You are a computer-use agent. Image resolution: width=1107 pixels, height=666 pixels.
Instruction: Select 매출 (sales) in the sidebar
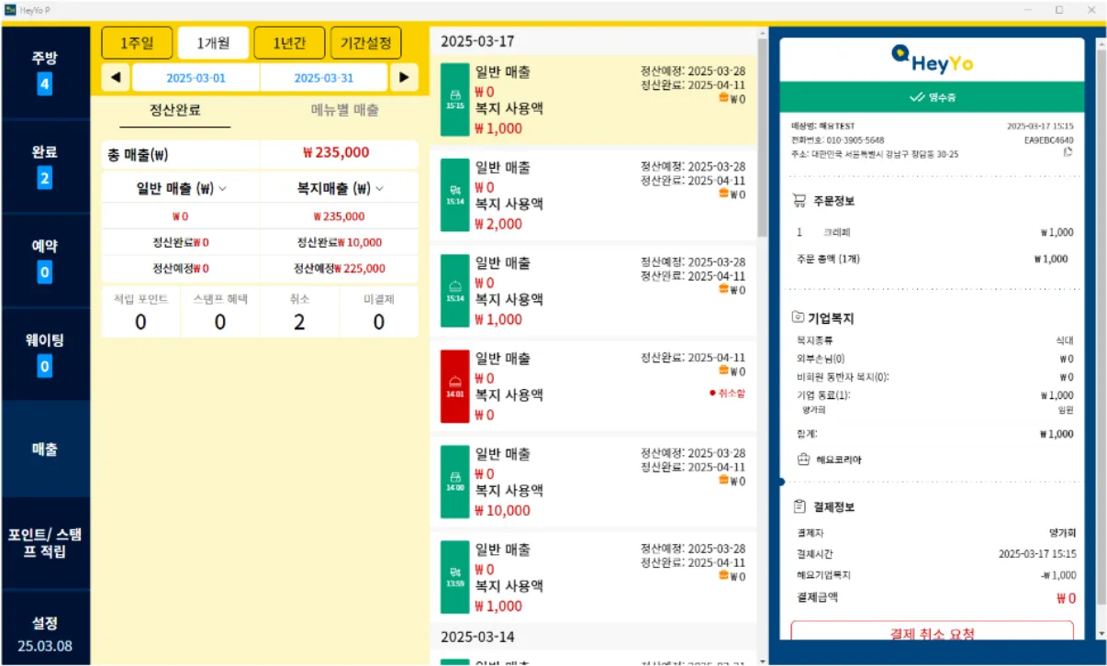(45, 449)
